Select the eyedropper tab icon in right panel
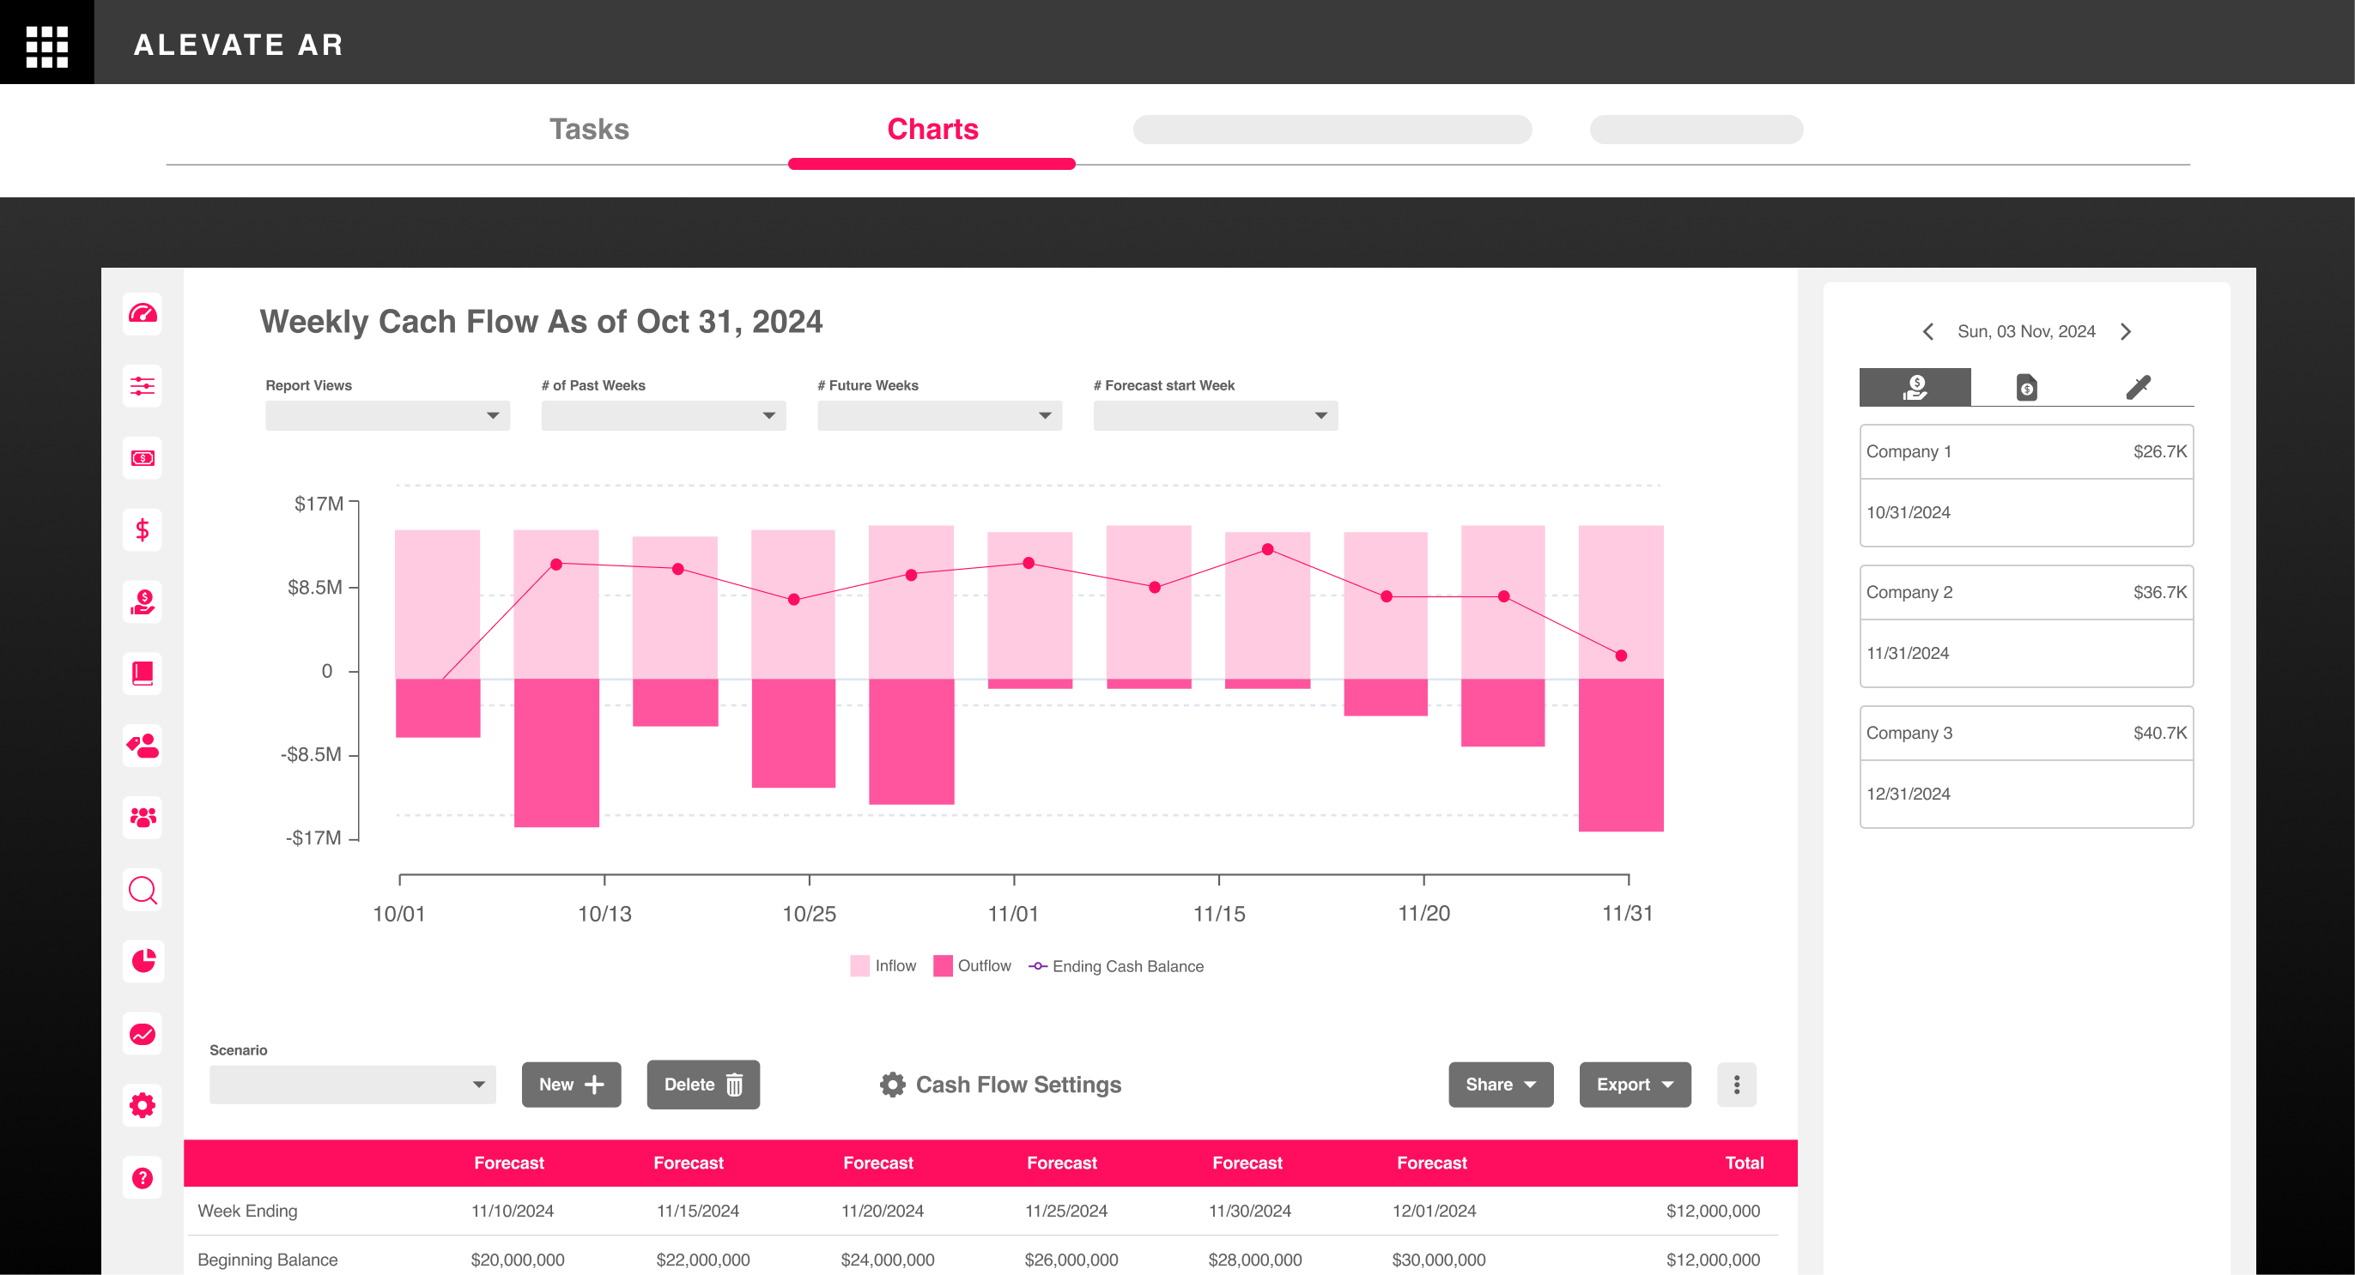 2138,387
